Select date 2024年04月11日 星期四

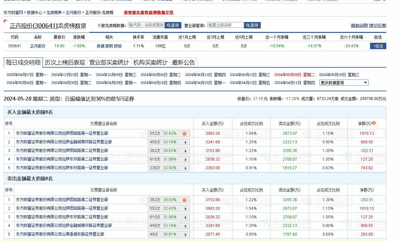[295, 83]
